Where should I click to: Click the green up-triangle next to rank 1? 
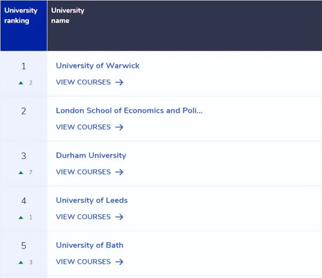[21, 83]
